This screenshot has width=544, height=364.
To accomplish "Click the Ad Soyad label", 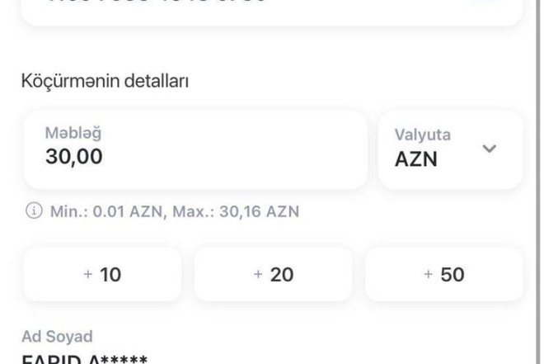I will pyautogui.click(x=57, y=337).
